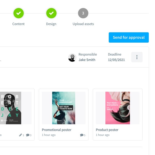
Task: Click the Promotional poster title
Action: coord(57,130)
